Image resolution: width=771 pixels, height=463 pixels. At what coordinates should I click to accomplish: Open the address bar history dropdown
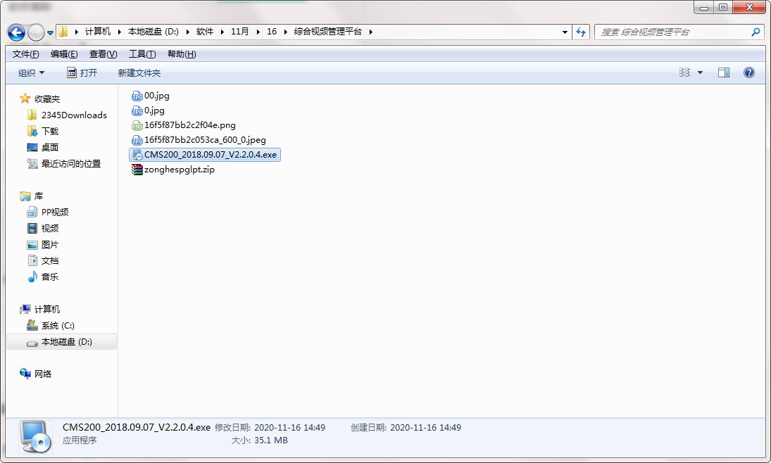point(565,32)
